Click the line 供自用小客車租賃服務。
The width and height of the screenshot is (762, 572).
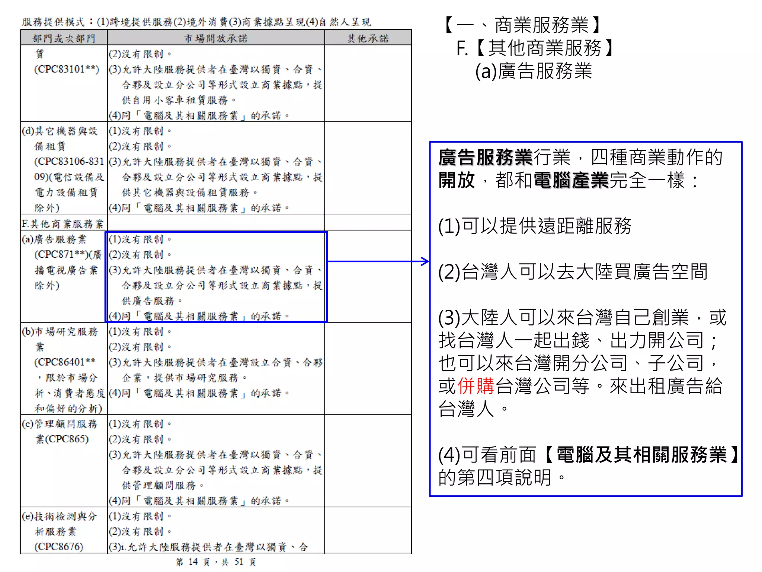pyautogui.click(x=179, y=100)
